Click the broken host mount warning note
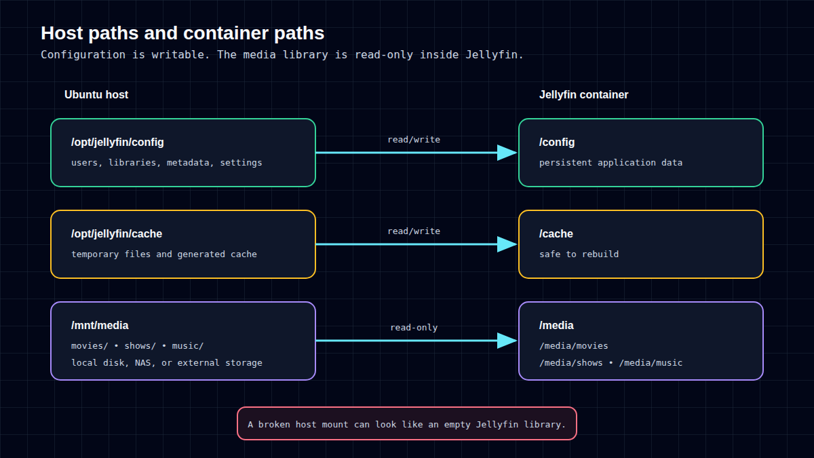814x458 pixels. pos(407,423)
